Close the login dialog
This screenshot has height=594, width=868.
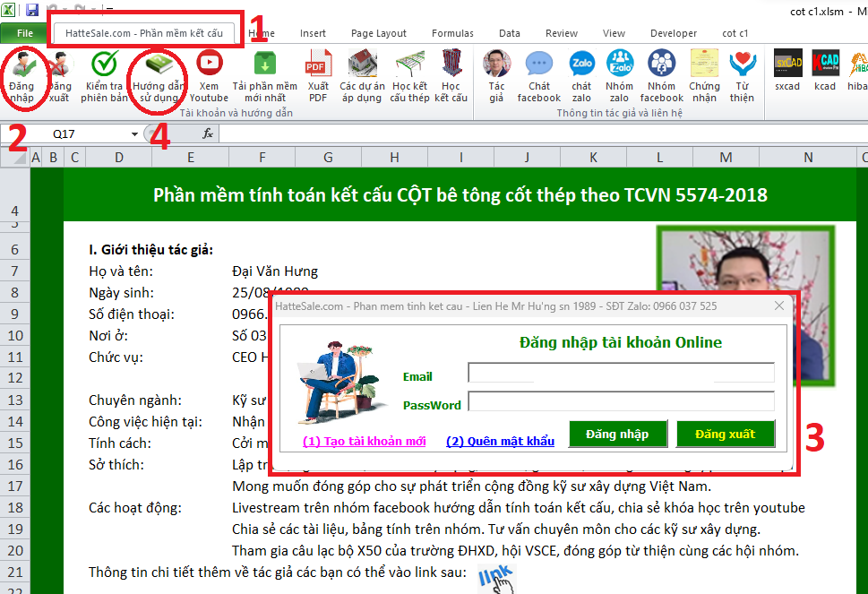[779, 306]
